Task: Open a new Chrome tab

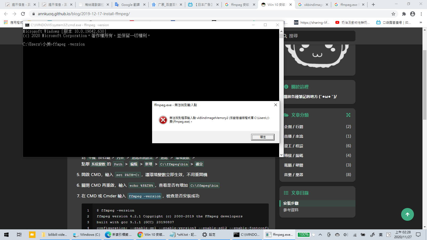Action: [373, 5]
